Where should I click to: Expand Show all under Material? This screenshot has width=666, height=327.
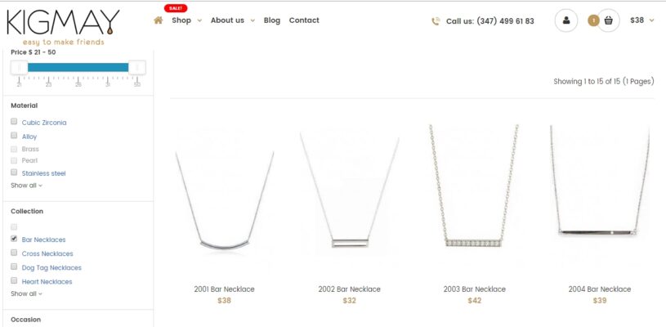click(26, 185)
